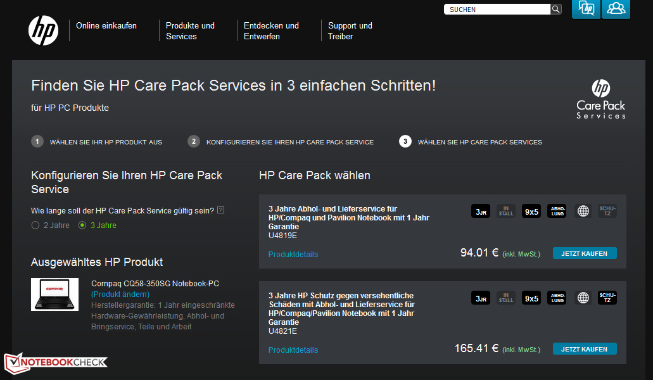Viewport: 653px width, 380px height.
Task: Click the HP logo in the header
Action: pyautogui.click(x=43, y=30)
